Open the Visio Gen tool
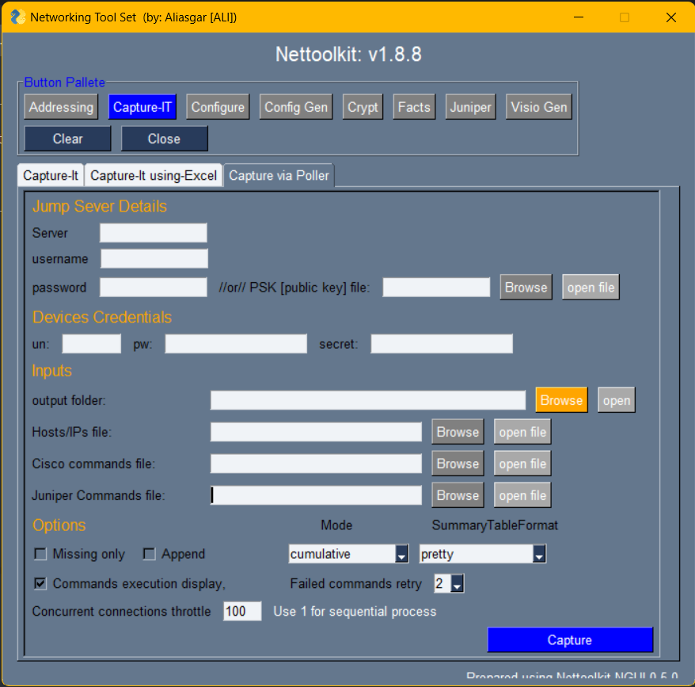695x687 pixels. (539, 107)
